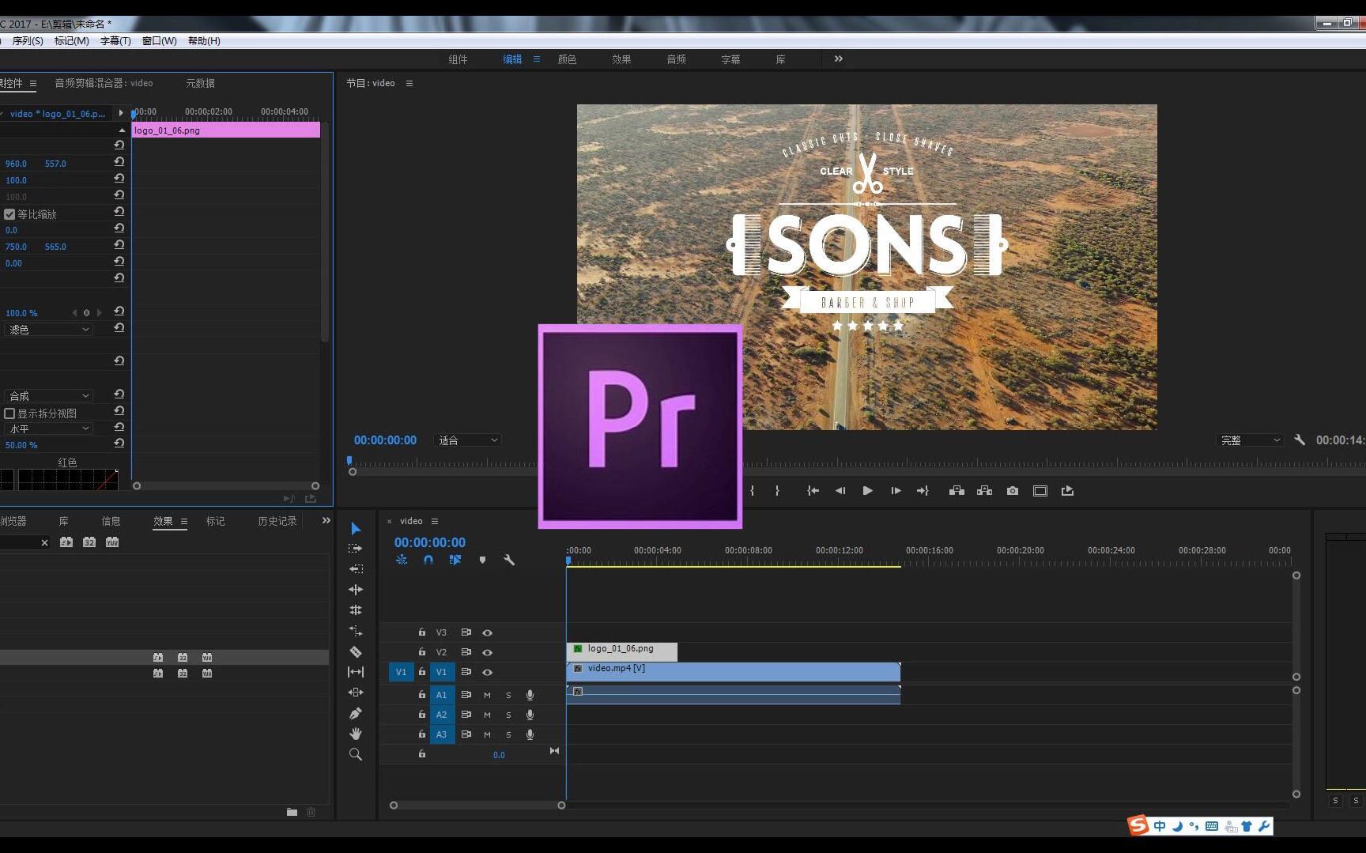This screenshot has width=1366, height=853.
Task: Step forward one frame
Action: [x=896, y=491]
